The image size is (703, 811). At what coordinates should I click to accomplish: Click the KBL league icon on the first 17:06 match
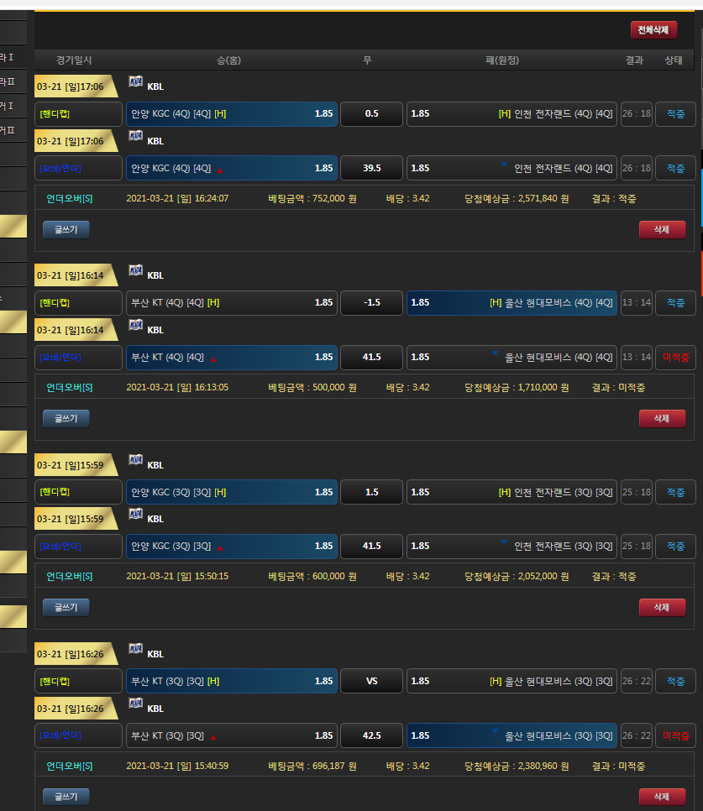(x=135, y=81)
